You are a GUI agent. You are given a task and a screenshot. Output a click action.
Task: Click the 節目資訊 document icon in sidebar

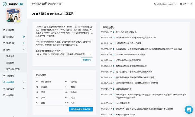point(4,37)
